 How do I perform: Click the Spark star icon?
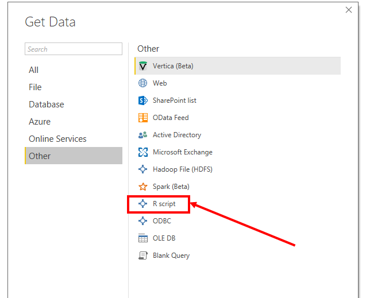pyautogui.click(x=143, y=187)
